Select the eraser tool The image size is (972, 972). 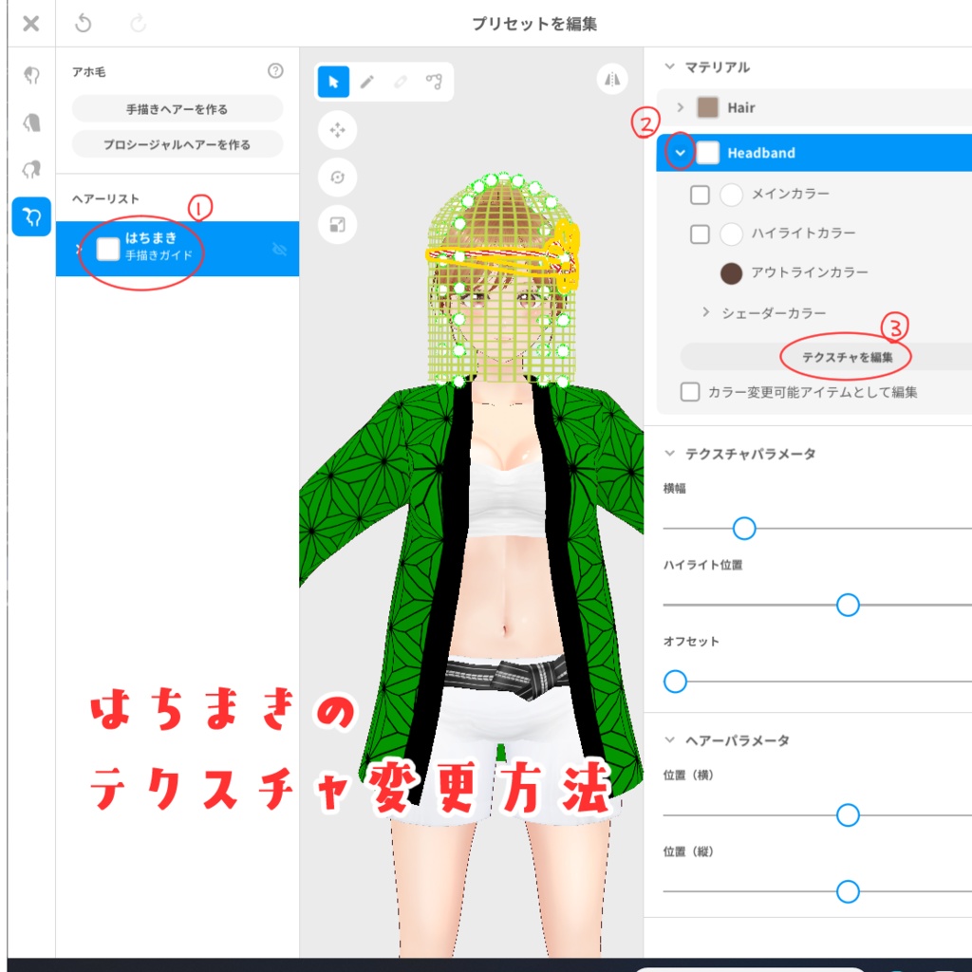coord(402,83)
